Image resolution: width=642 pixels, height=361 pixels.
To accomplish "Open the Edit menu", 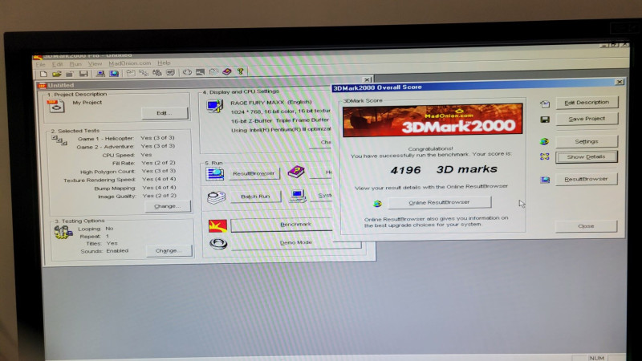I will [x=57, y=64].
